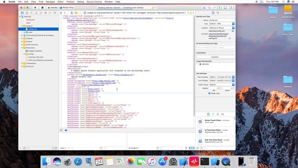Open the Location Relative to Group dropdown

point(222,28)
